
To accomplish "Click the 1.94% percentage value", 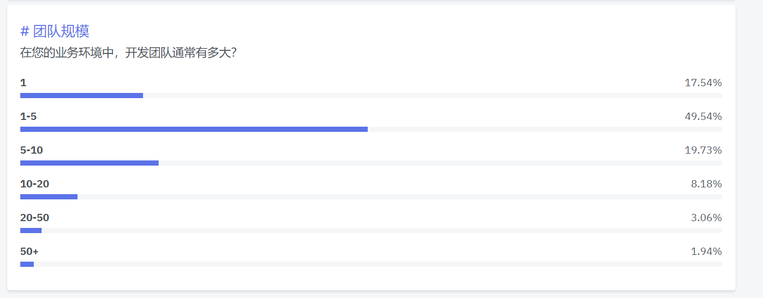I will (x=706, y=251).
